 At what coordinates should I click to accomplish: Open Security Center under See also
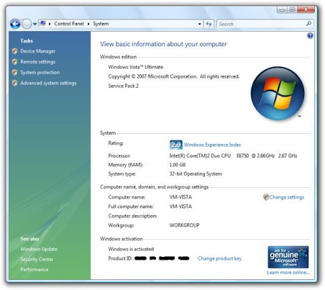click(x=37, y=259)
